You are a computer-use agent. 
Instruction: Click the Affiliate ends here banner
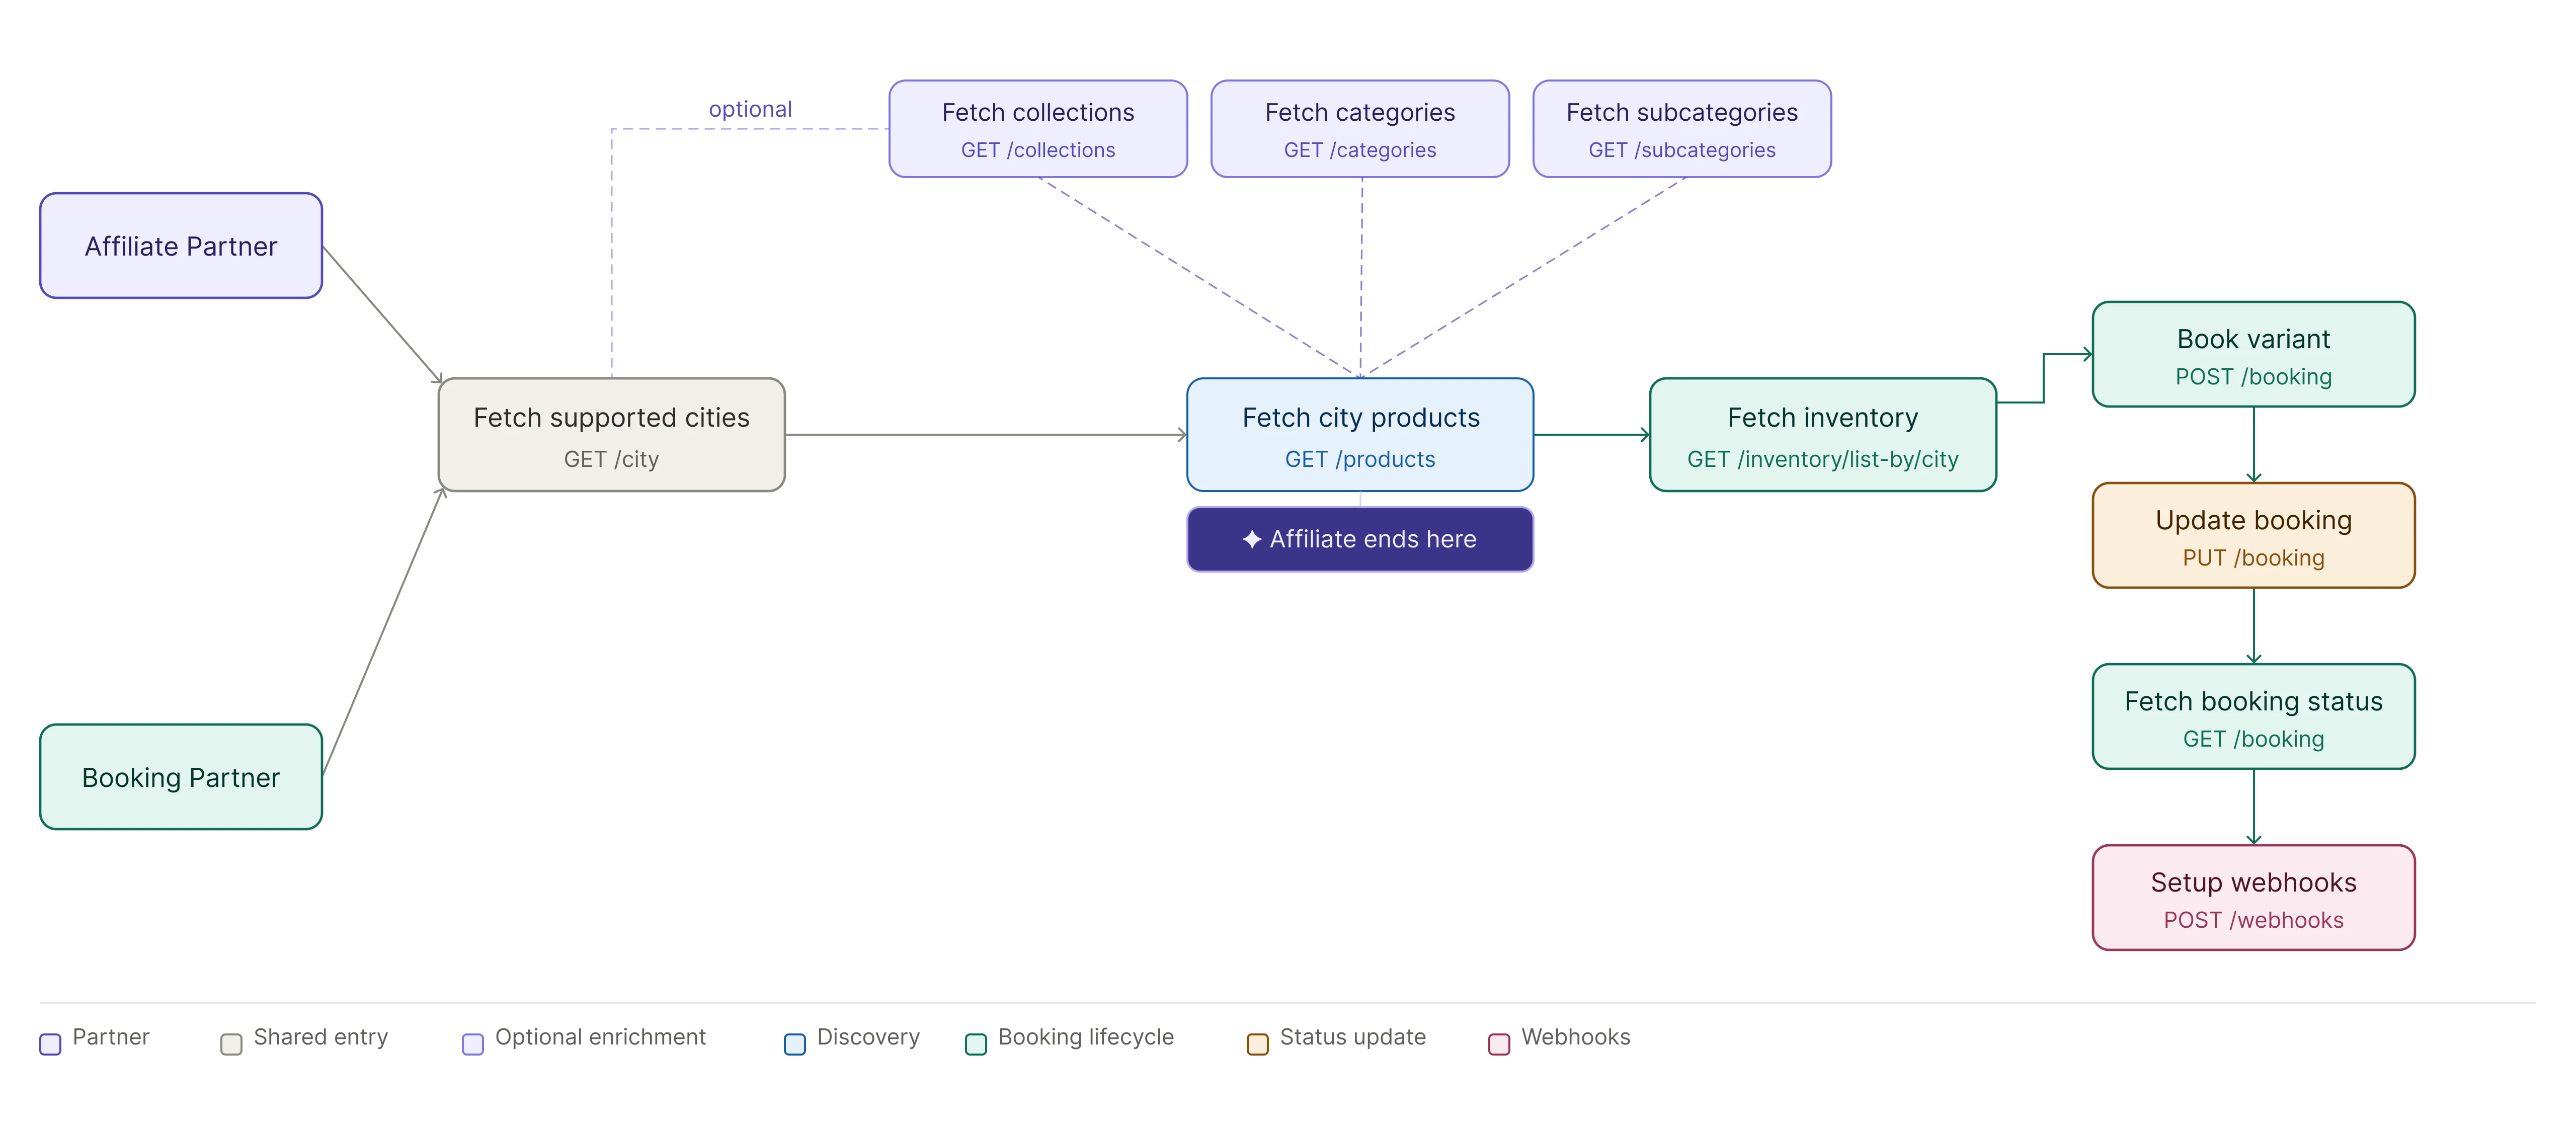(1359, 539)
